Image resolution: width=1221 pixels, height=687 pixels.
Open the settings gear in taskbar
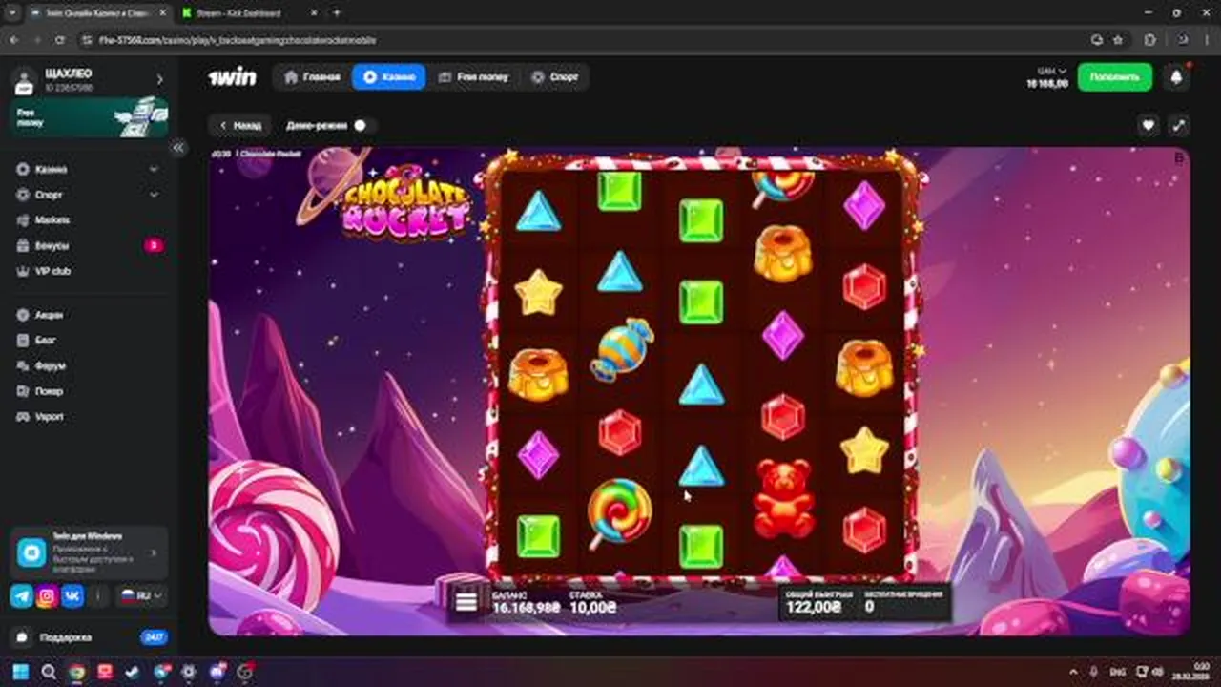[x=189, y=672]
